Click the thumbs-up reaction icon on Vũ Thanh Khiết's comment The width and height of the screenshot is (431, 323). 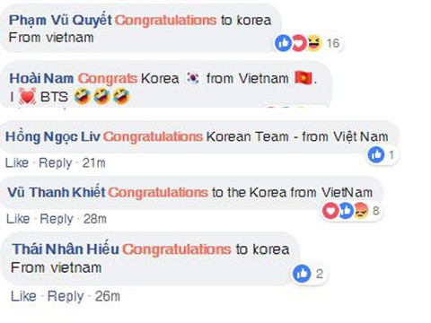[x=347, y=211]
